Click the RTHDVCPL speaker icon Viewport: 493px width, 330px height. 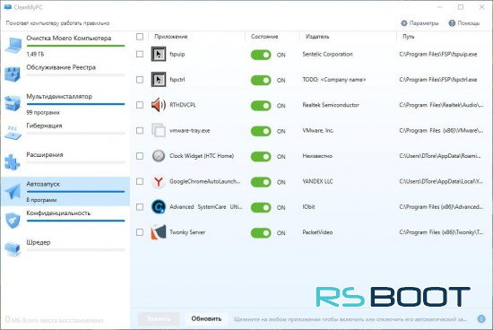[x=159, y=105]
